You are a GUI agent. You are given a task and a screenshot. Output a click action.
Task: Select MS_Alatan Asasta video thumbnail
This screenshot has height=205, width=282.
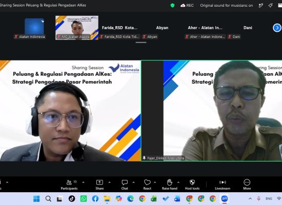77,28
